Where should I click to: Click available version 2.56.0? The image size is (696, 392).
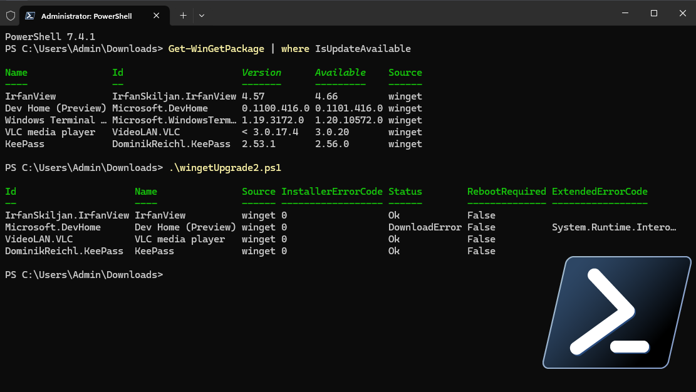tap(332, 144)
